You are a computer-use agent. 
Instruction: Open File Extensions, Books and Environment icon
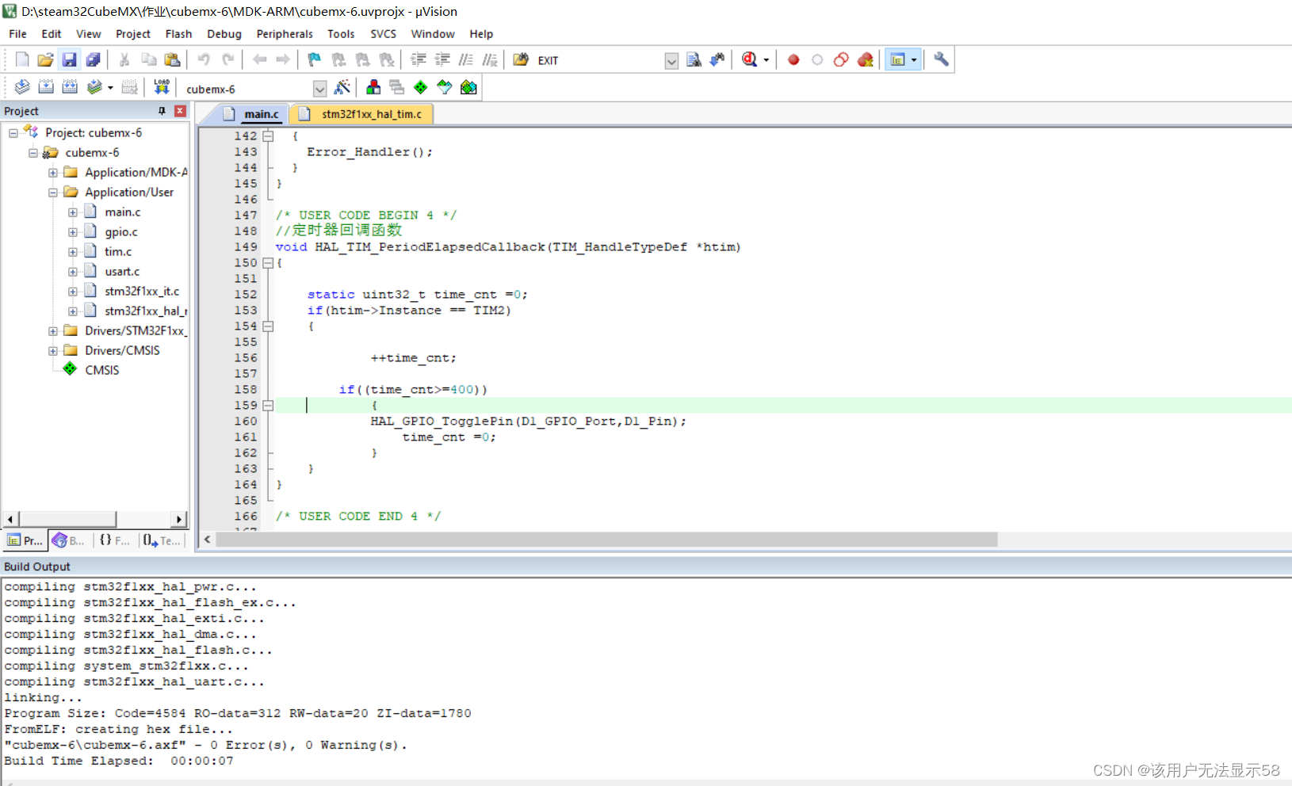[373, 87]
